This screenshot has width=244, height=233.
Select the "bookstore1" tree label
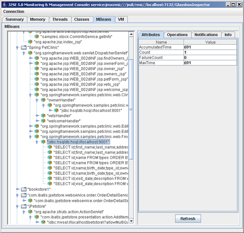pos(39,189)
